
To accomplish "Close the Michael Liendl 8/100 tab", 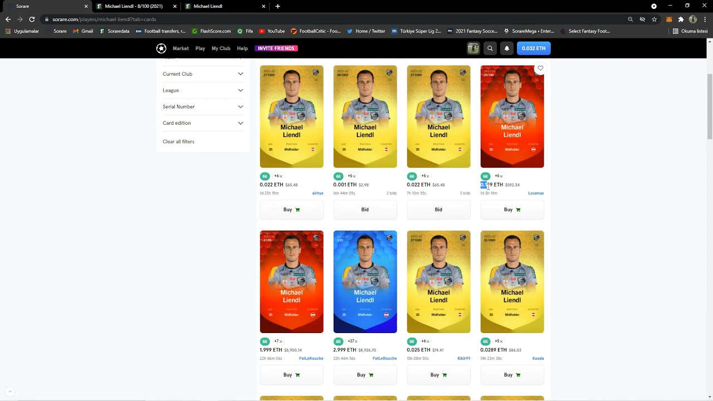I will pyautogui.click(x=175, y=6).
